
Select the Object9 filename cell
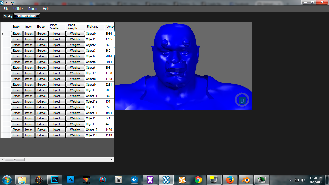95,85
